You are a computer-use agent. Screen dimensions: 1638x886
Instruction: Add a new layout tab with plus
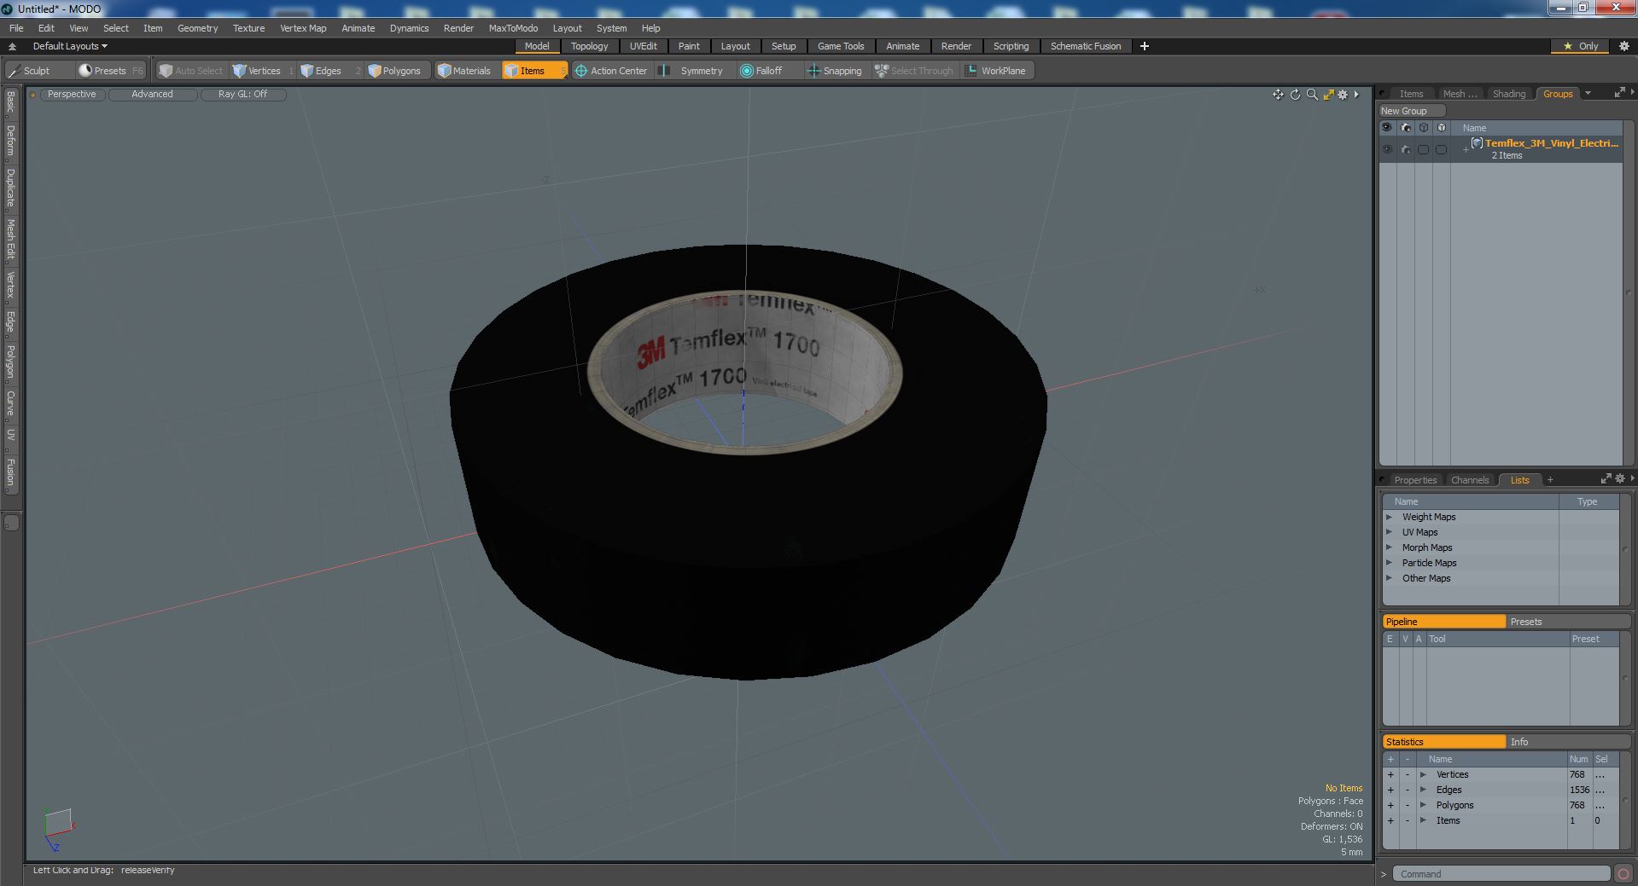[x=1145, y=46]
